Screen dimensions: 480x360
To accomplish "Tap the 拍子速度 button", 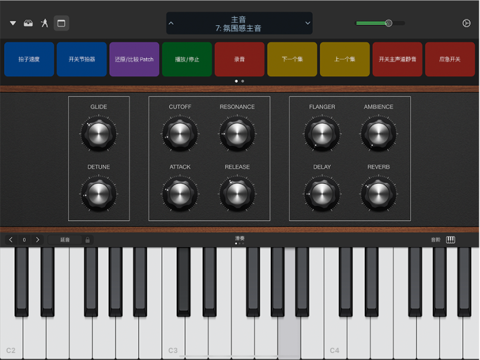I will [29, 59].
